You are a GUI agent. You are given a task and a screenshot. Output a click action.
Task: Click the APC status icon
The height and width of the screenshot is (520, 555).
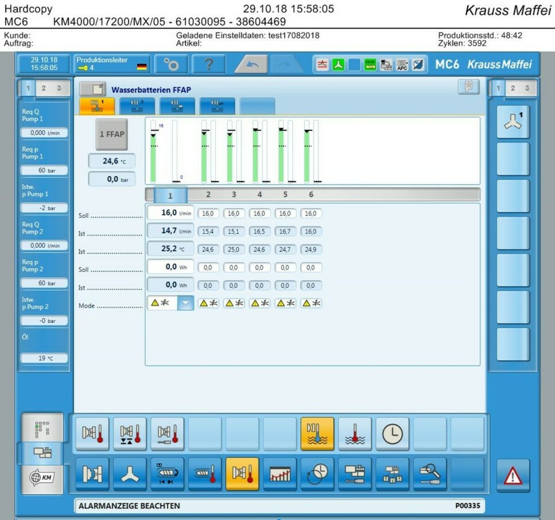click(402, 65)
